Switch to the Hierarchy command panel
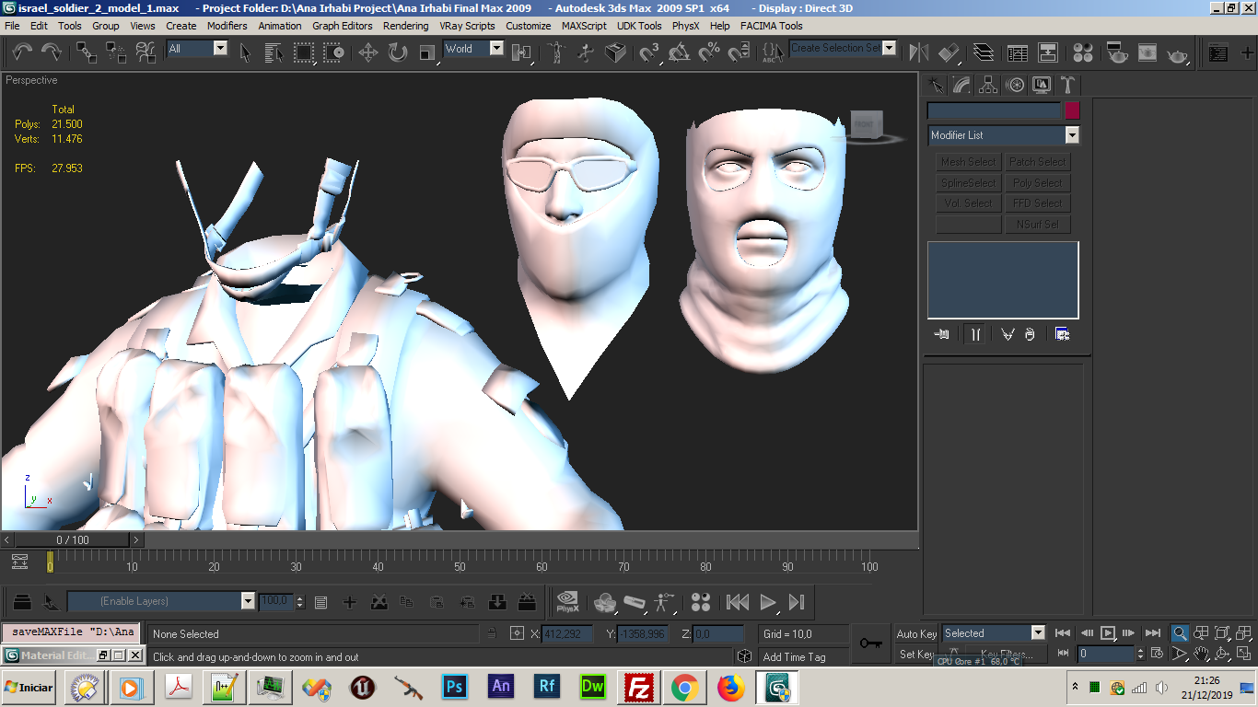 pos(988,86)
